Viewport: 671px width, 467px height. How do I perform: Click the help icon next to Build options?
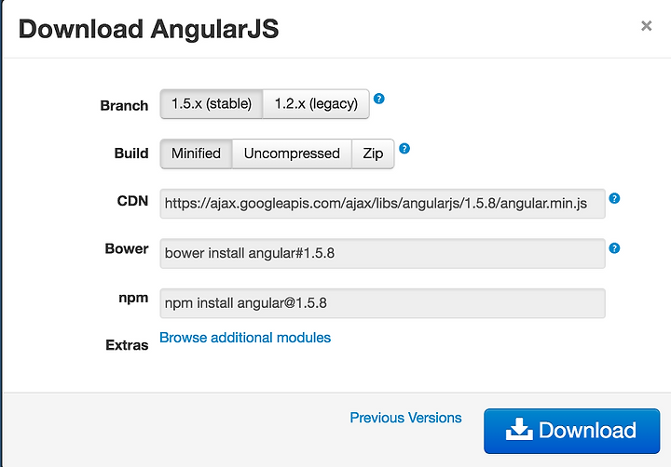coord(404,148)
